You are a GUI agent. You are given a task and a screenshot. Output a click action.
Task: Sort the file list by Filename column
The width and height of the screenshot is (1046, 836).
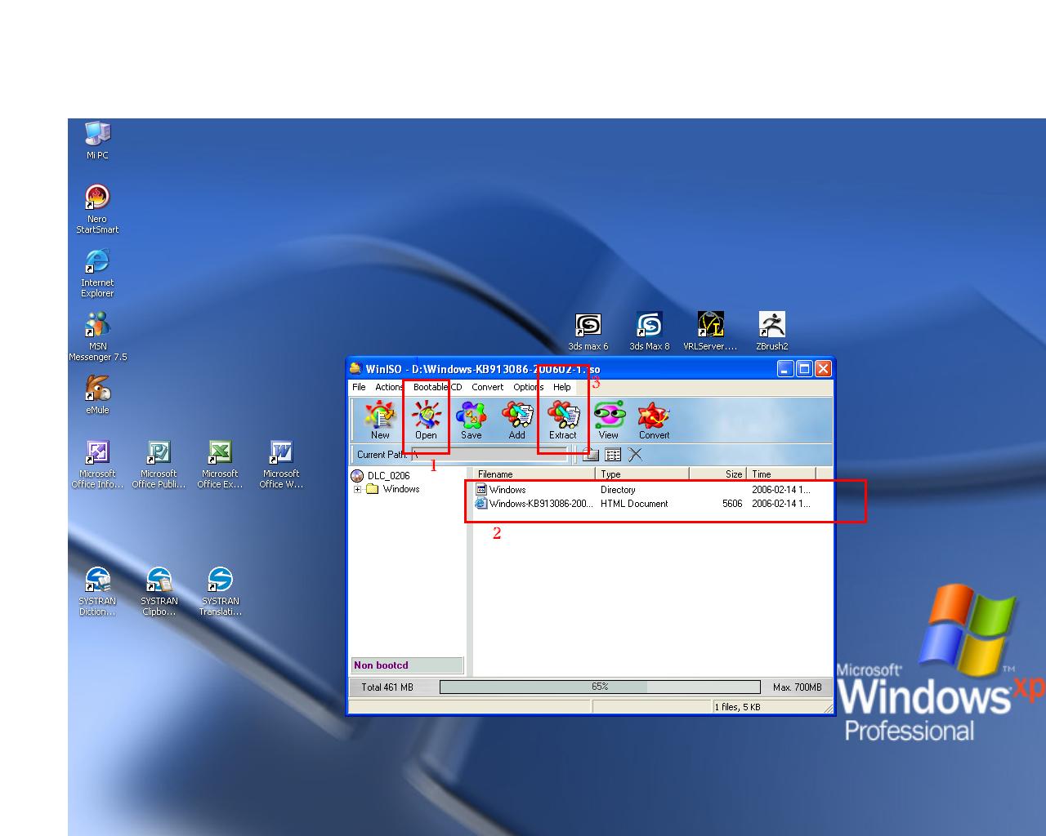click(x=534, y=474)
